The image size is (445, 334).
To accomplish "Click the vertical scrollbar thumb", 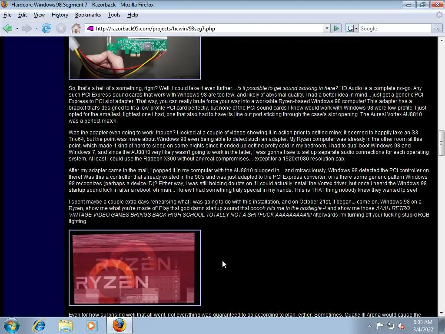I will tap(442, 143).
